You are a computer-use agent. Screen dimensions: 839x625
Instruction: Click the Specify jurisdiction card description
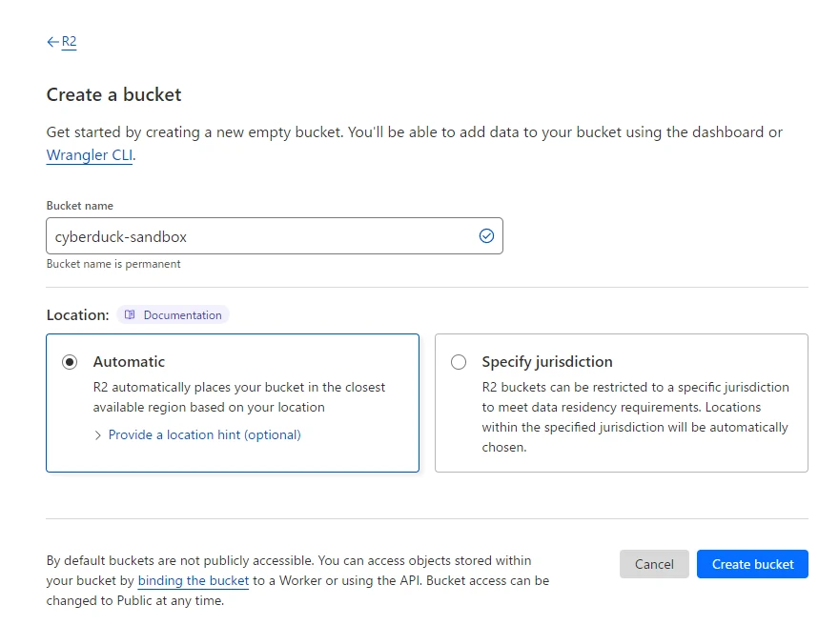pos(635,417)
